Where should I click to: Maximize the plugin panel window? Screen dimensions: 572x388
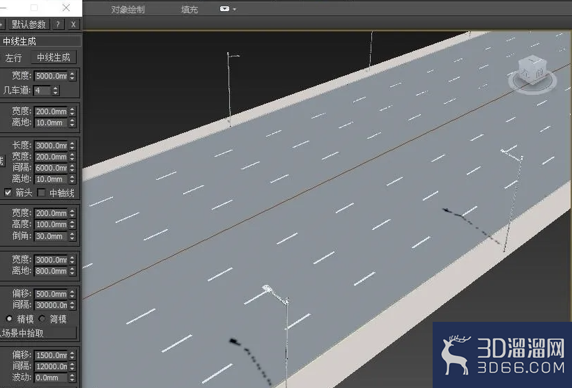click(x=34, y=7)
